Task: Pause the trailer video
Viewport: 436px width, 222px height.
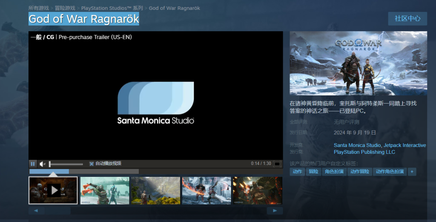Action: [32, 164]
